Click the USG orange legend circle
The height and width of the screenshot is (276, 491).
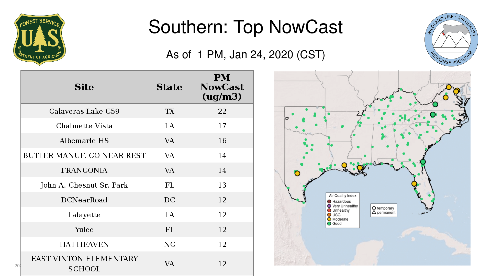[329, 215]
